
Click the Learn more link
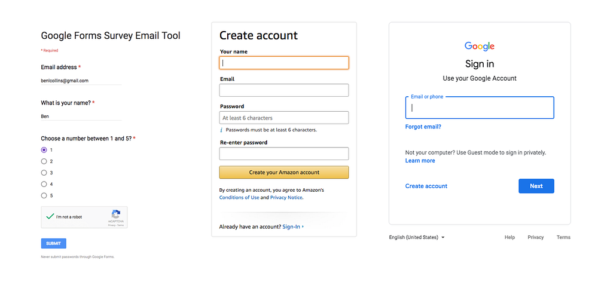[x=420, y=161]
